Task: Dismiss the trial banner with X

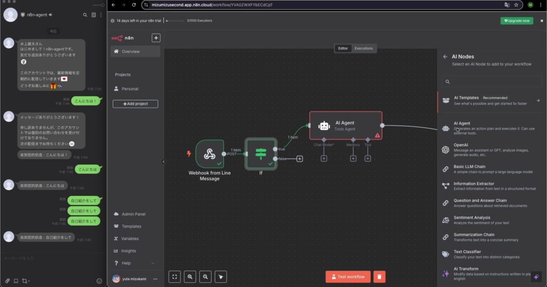Action: pyautogui.click(x=542, y=21)
